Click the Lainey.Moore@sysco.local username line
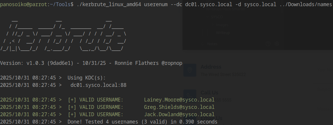This screenshot has width=333, height=125. tap(179, 100)
